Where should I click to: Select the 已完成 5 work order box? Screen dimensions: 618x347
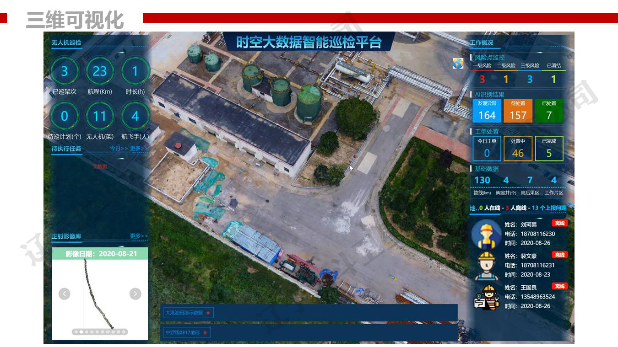point(549,149)
